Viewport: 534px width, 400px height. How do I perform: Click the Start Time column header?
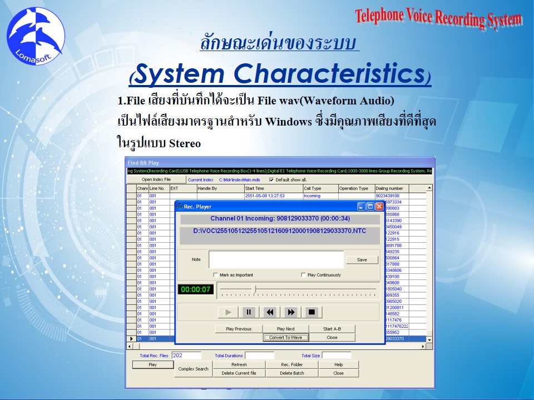click(x=273, y=188)
